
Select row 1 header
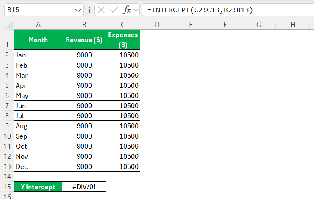[x=7, y=40]
